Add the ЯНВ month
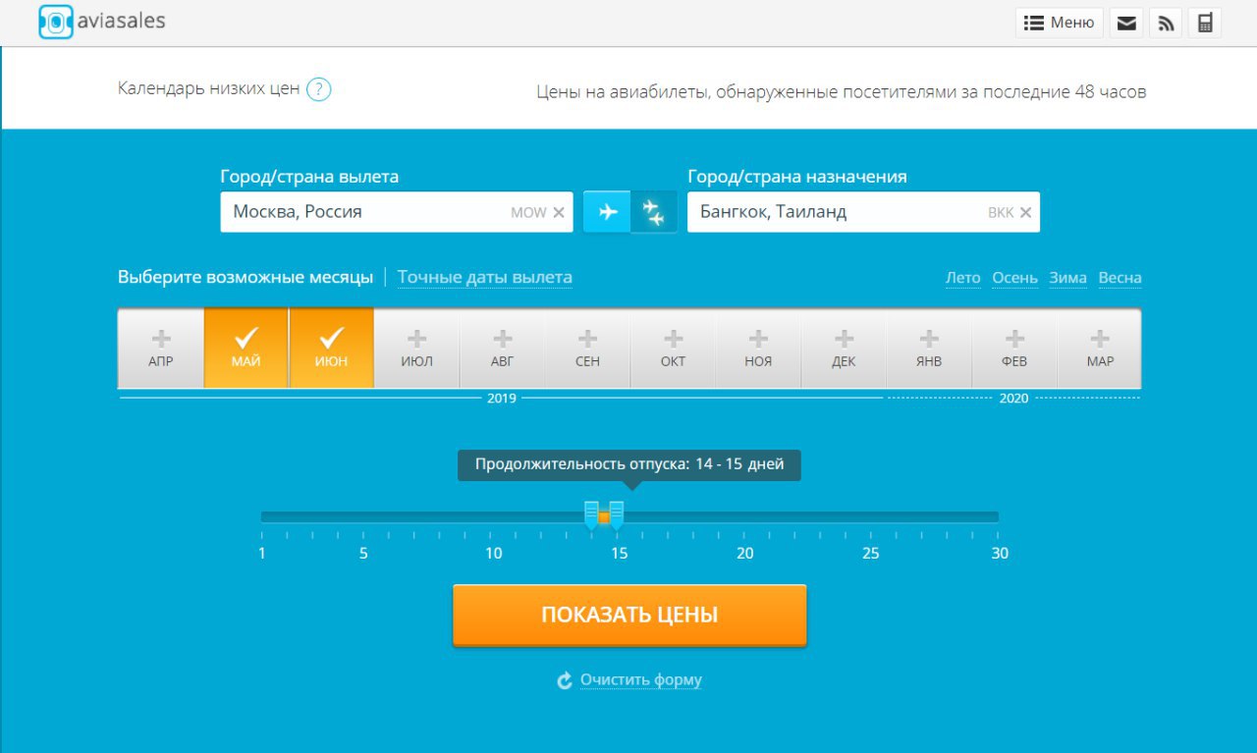 coord(930,349)
